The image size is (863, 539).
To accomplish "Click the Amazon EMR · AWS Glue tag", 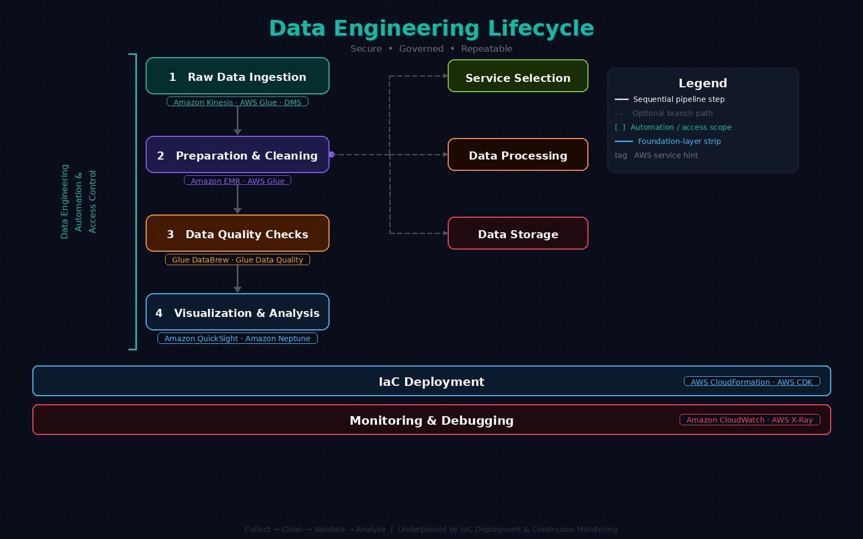I will [x=237, y=181].
